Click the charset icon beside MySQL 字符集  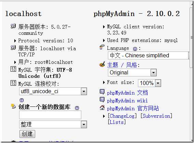(13, 69)
